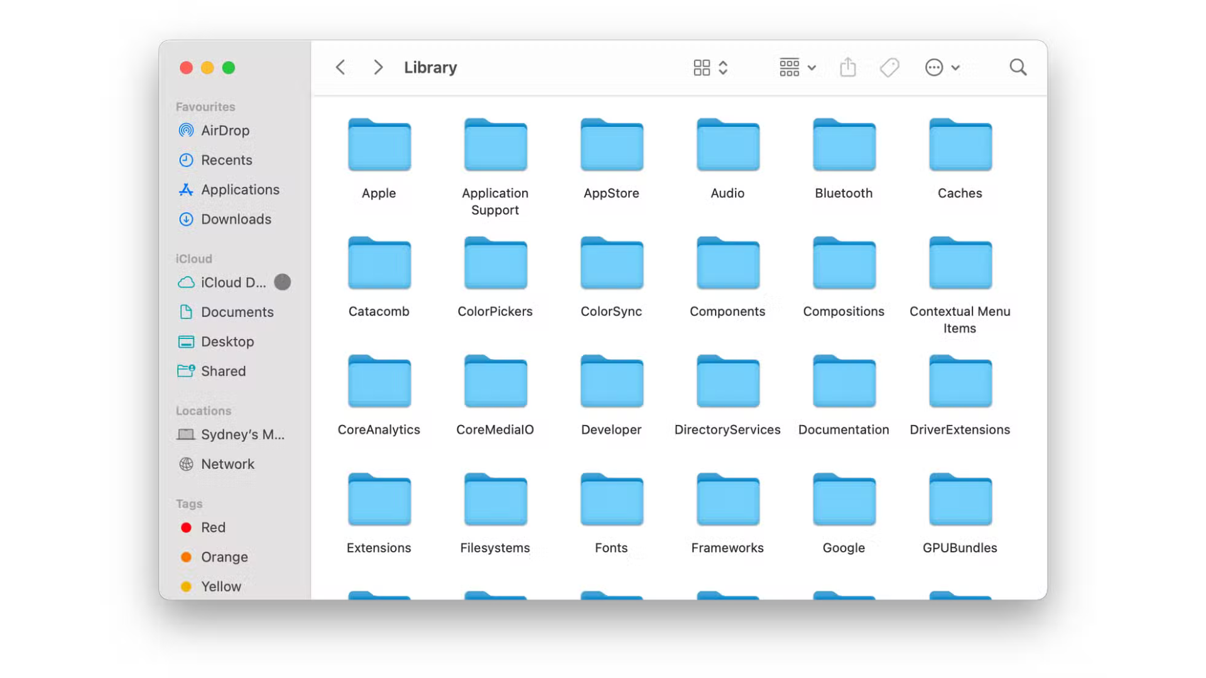1206x678 pixels.
Task: Open the Finder search magnifier
Action: click(1018, 67)
